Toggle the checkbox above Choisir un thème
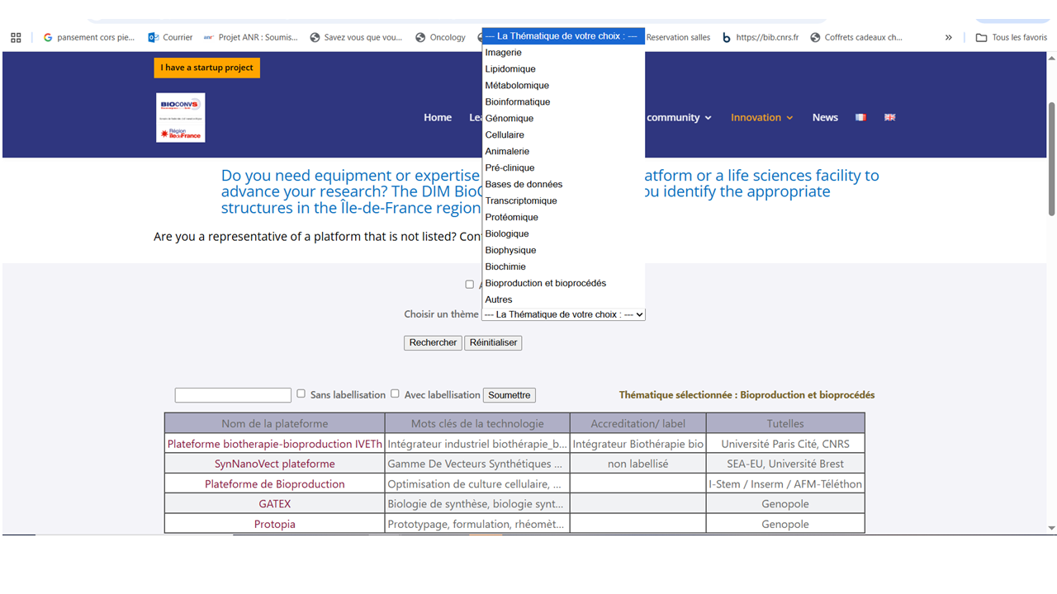This screenshot has width=1057, height=594. click(x=469, y=284)
